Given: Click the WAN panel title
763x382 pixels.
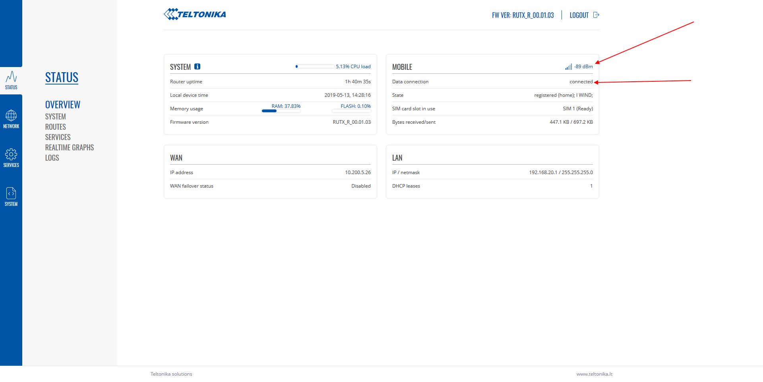Looking at the screenshot, I should (176, 158).
